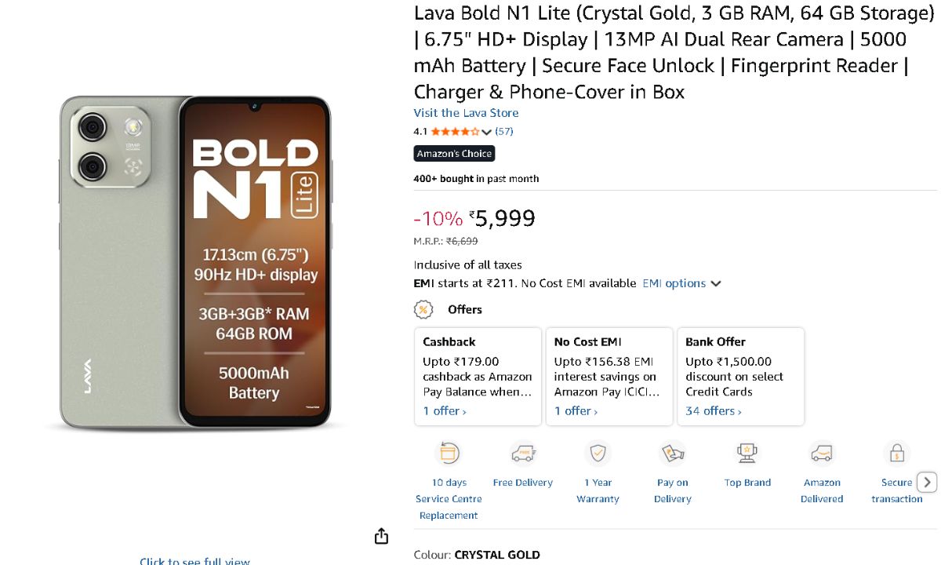Click the Pay on Delivery icon
This screenshot has height=565, width=941.
coord(672,453)
